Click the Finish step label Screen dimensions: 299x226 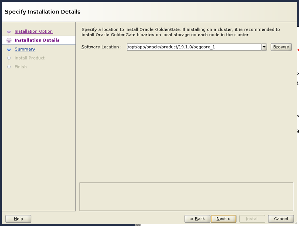click(x=21, y=67)
